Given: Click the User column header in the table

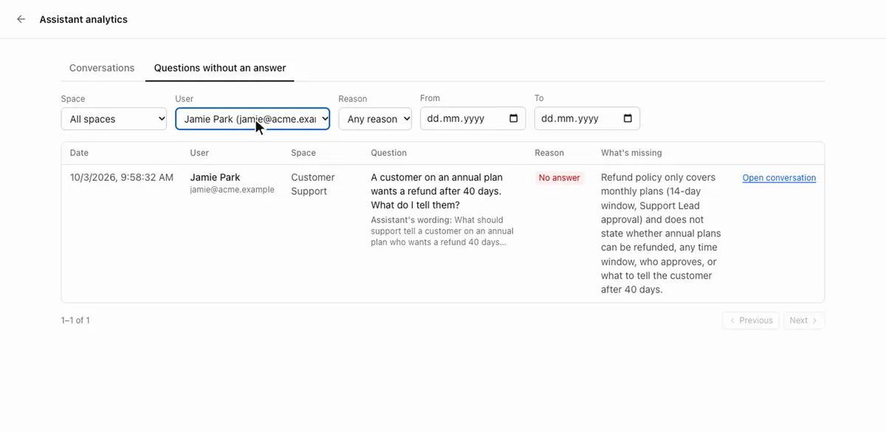Looking at the screenshot, I should pyautogui.click(x=199, y=153).
